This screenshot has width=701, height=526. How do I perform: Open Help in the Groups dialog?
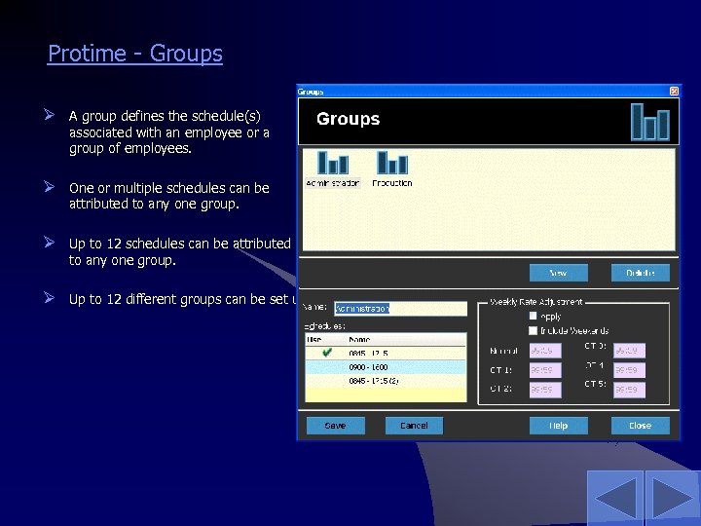(559, 426)
